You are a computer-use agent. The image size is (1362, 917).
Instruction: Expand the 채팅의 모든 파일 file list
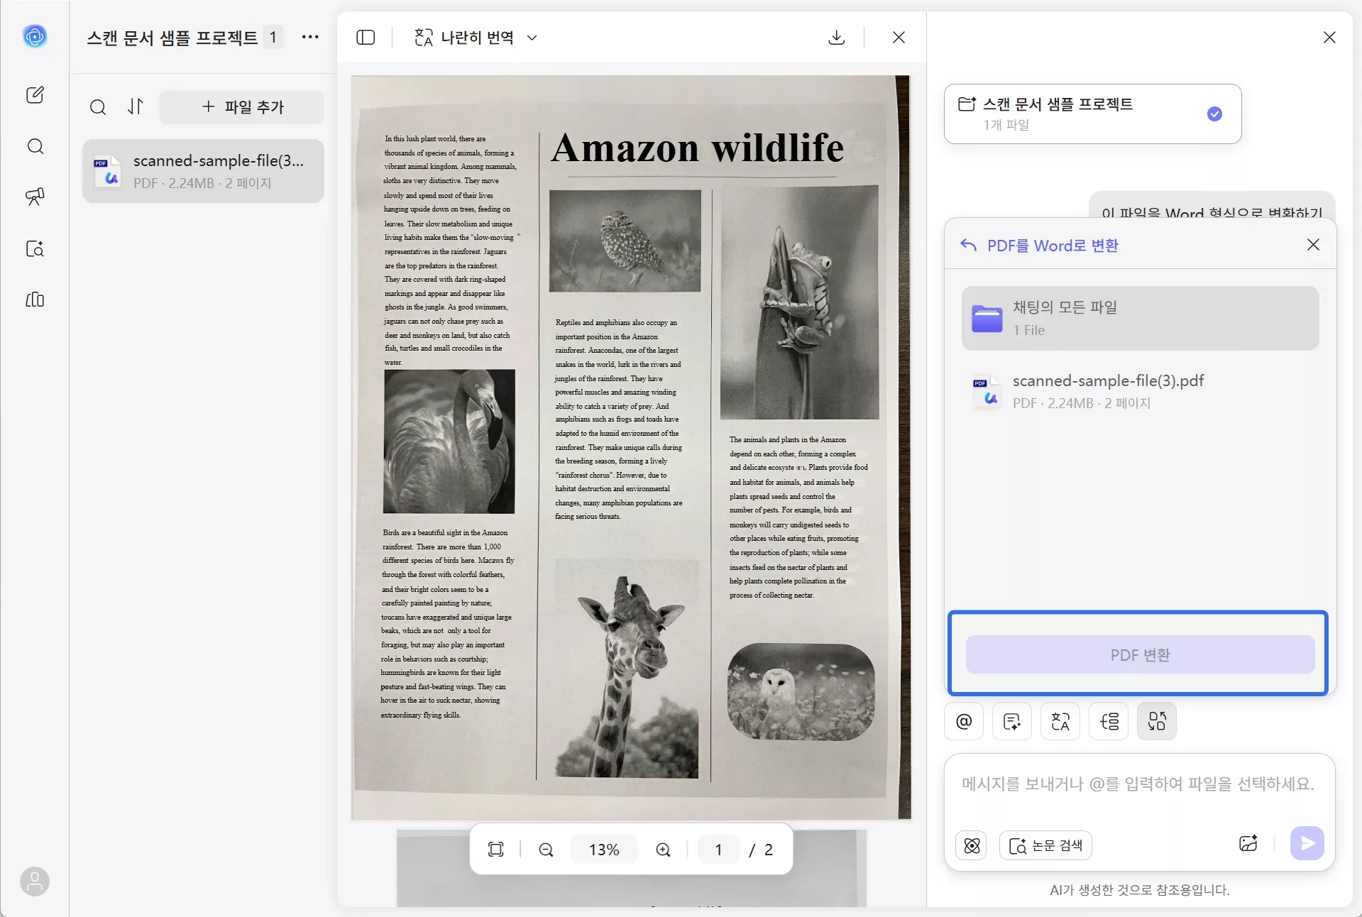pyautogui.click(x=1139, y=318)
